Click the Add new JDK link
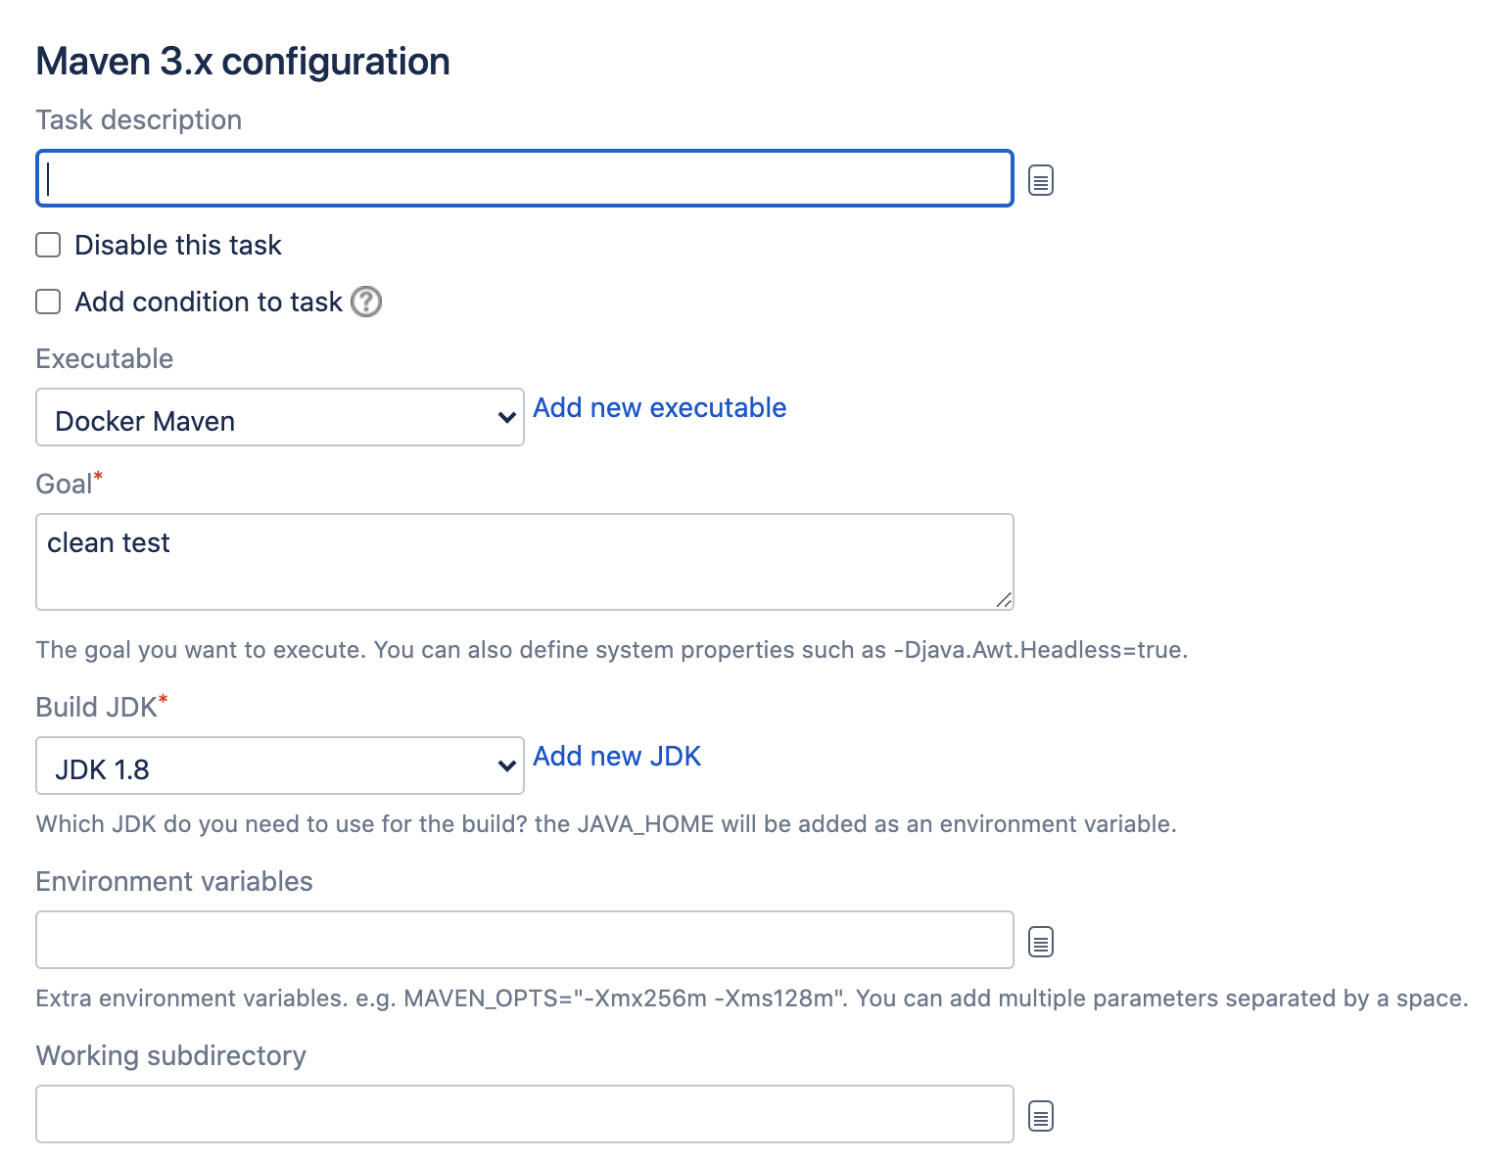 pos(617,756)
